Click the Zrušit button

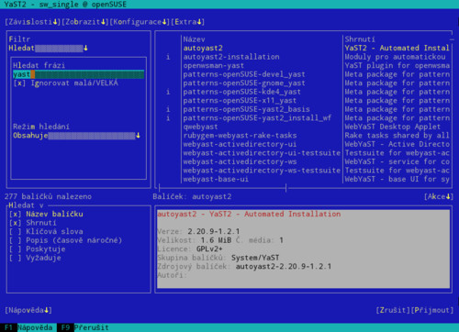pyautogui.click(x=393, y=310)
